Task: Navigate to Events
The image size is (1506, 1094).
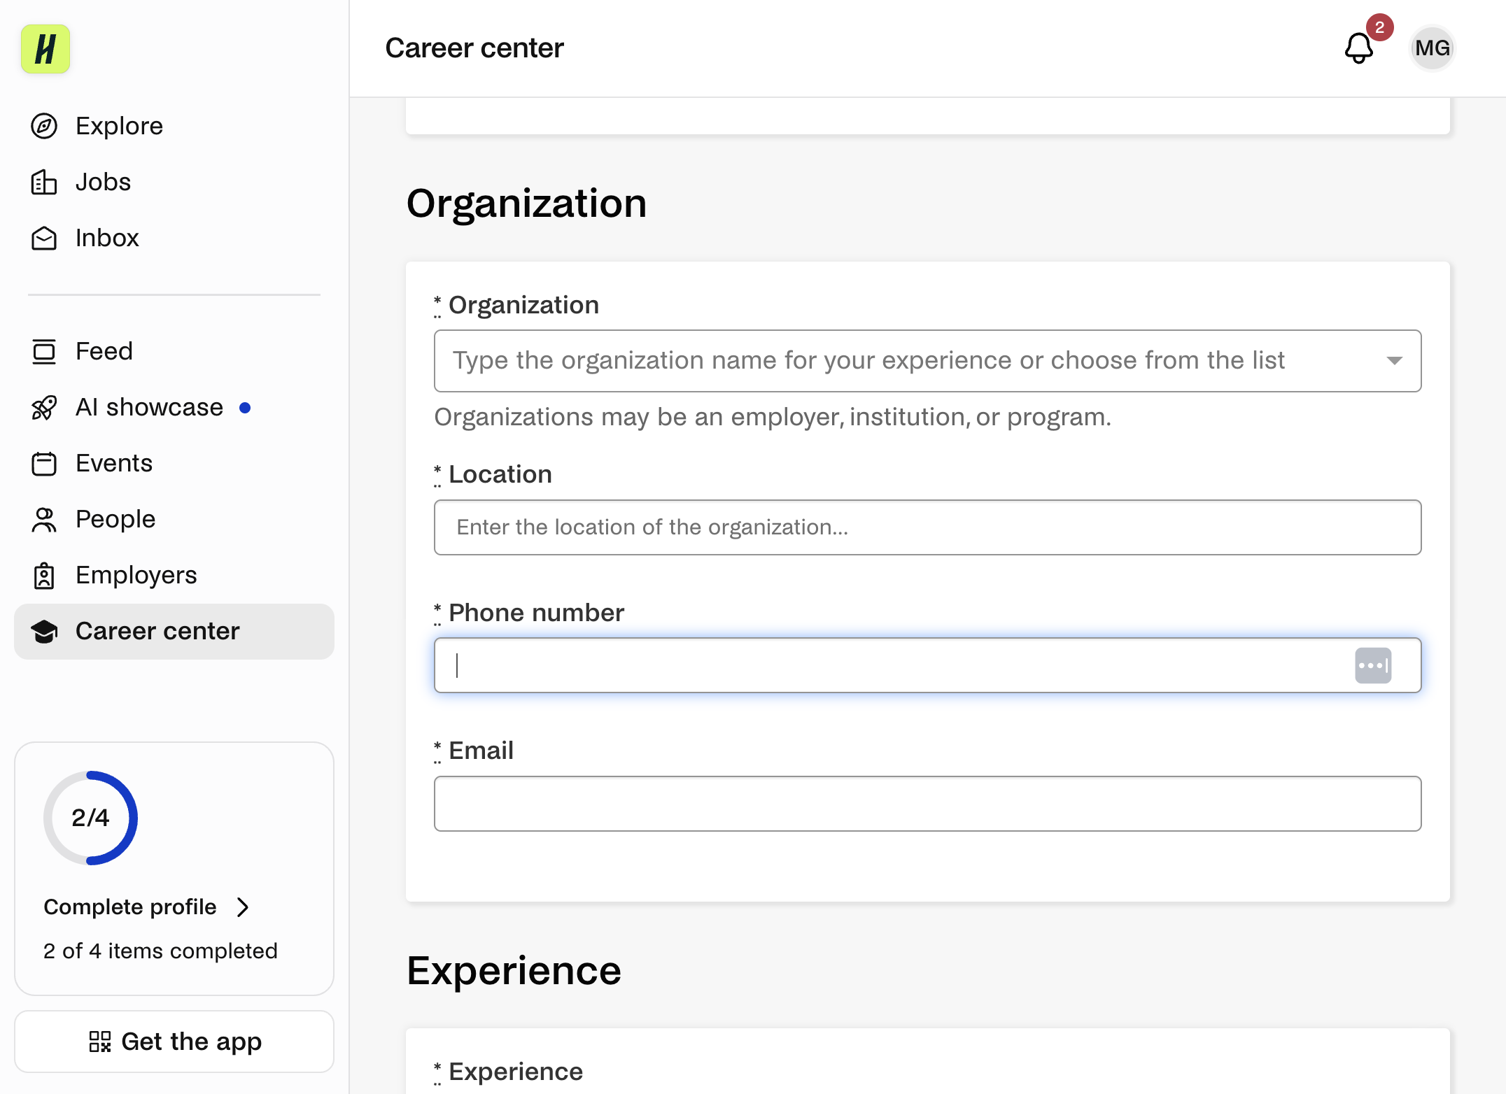Action: tap(174, 463)
